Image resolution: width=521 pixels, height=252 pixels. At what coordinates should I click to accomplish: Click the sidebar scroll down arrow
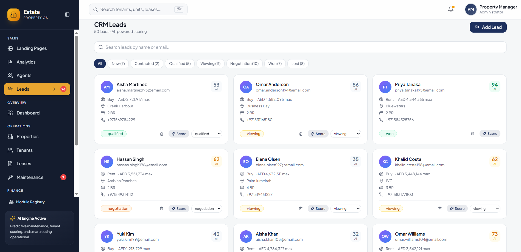(x=76, y=194)
